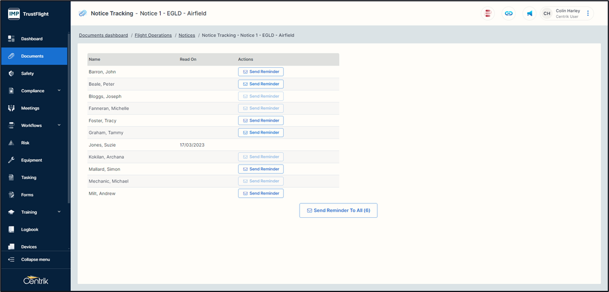The width and height of the screenshot is (609, 292).
Task: Open Flight Operations breadcrumb link
Action: coord(153,35)
